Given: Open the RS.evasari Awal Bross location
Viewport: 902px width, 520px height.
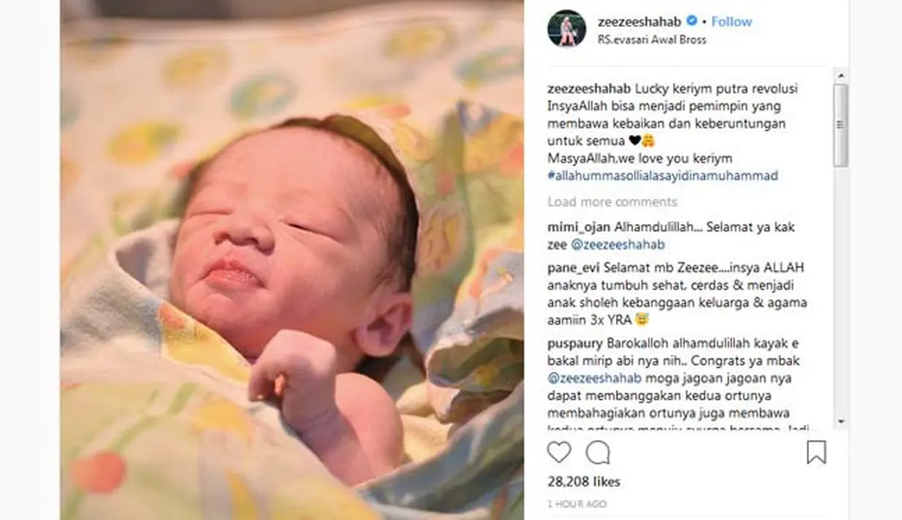Looking at the screenshot, I should [652, 40].
